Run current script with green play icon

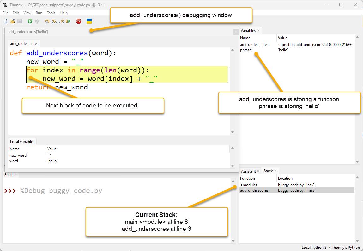click(x=30, y=21)
